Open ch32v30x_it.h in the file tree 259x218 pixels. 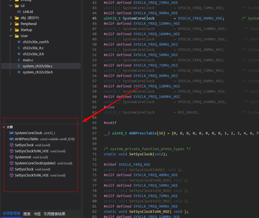[x=33, y=54]
